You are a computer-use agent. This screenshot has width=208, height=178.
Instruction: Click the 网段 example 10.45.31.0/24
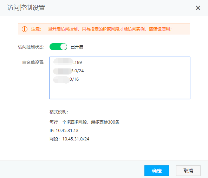pyautogui.click(x=69, y=139)
